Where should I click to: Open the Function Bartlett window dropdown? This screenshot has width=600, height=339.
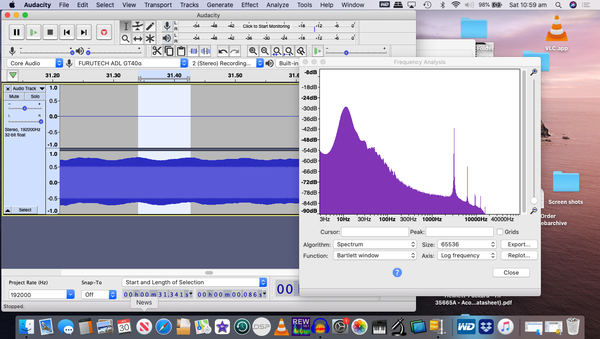coord(375,255)
